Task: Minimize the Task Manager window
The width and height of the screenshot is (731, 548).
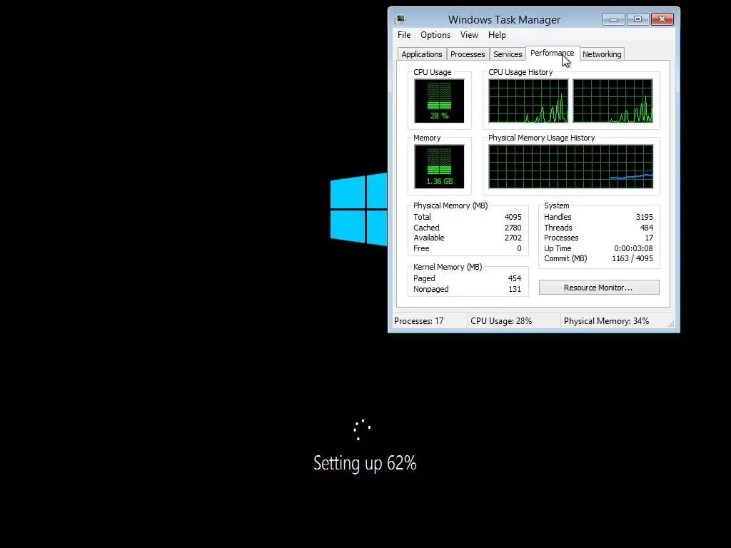Action: pyautogui.click(x=613, y=19)
